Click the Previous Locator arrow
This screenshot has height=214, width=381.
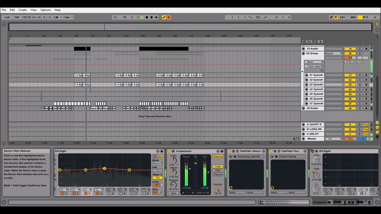303,42
